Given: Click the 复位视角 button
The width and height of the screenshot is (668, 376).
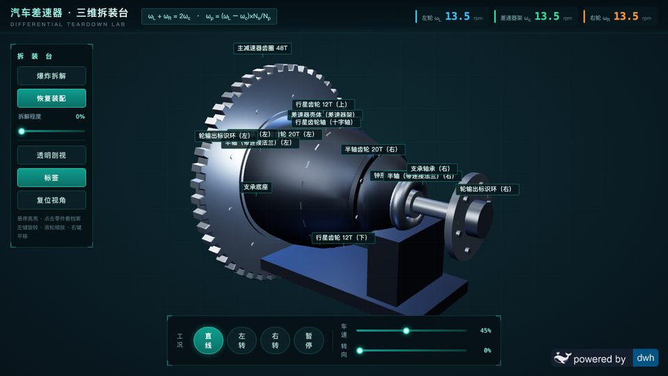Looking at the screenshot, I should coord(51,200).
